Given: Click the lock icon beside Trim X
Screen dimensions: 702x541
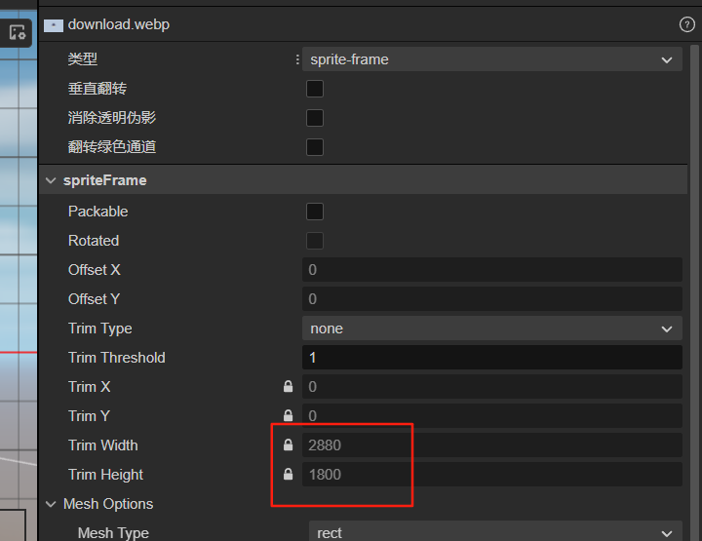Looking at the screenshot, I should 288,387.
